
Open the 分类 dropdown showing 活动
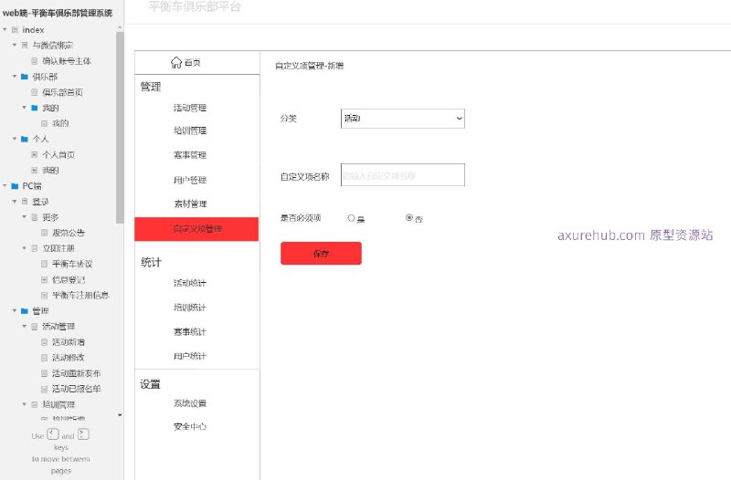[403, 119]
